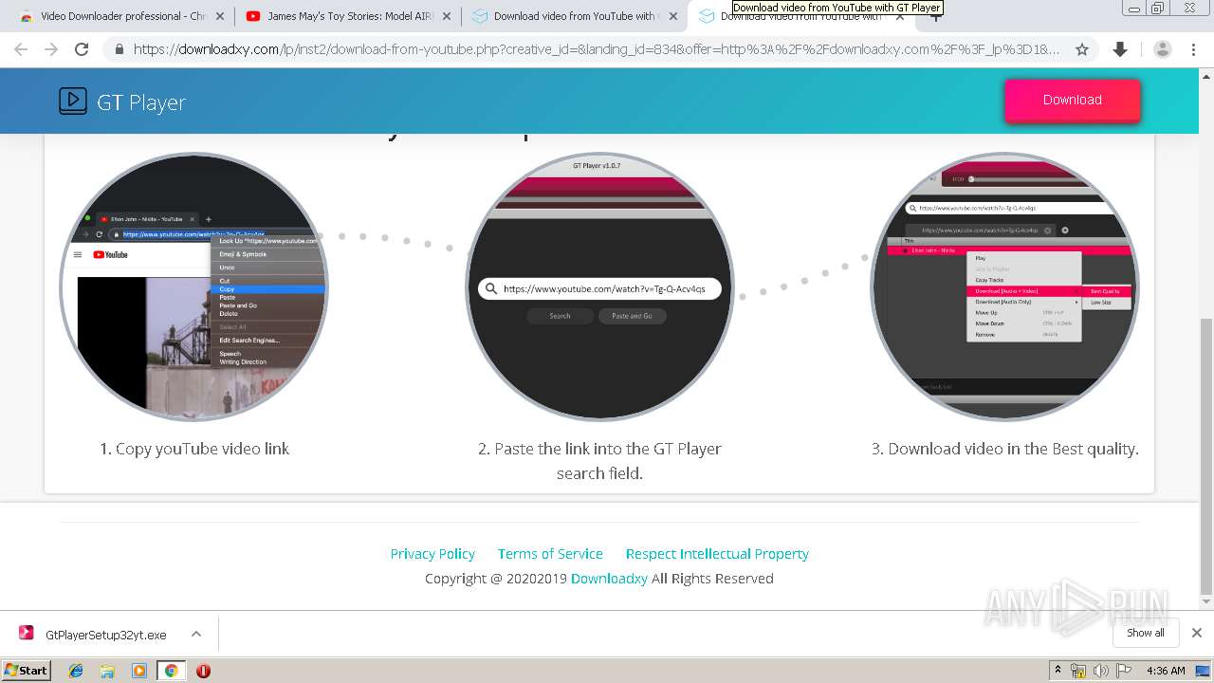Screen dimensions: 1214x683
Task: Launch Internet Explorer from taskbar
Action: point(77,671)
